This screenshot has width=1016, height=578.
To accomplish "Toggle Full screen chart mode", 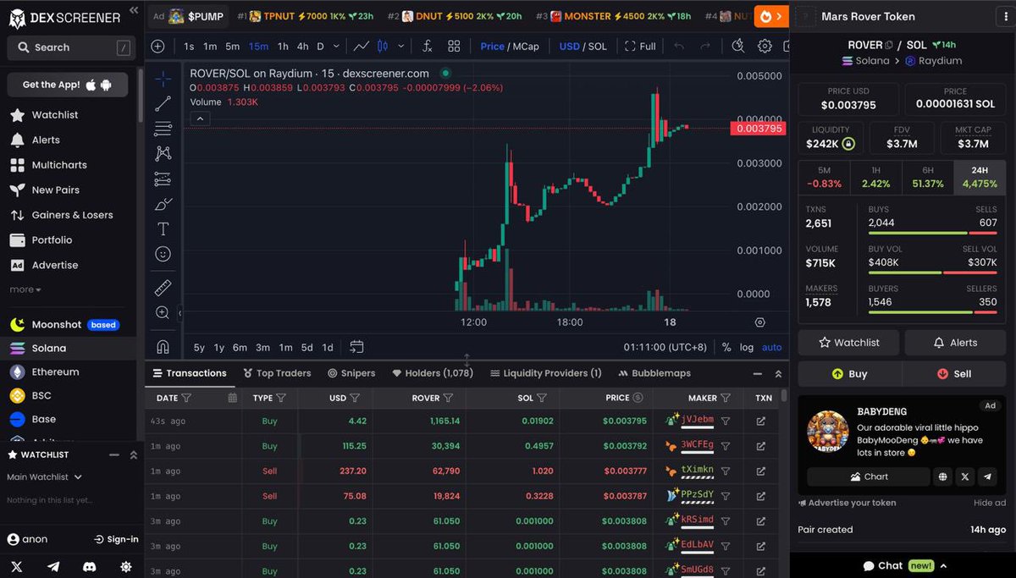I will pyautogui.click(x=640, y=47).
